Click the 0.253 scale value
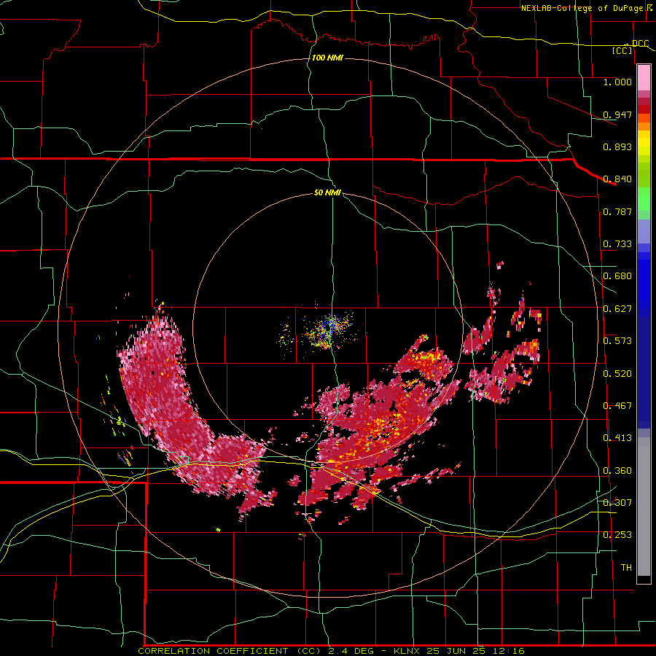 pos(617,535)
